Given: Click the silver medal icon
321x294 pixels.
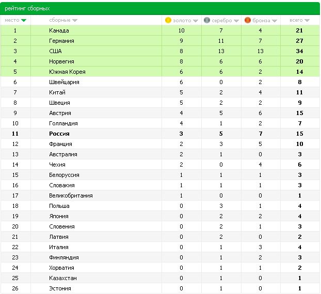Looking at the screenshot, I should pos(207,20).
